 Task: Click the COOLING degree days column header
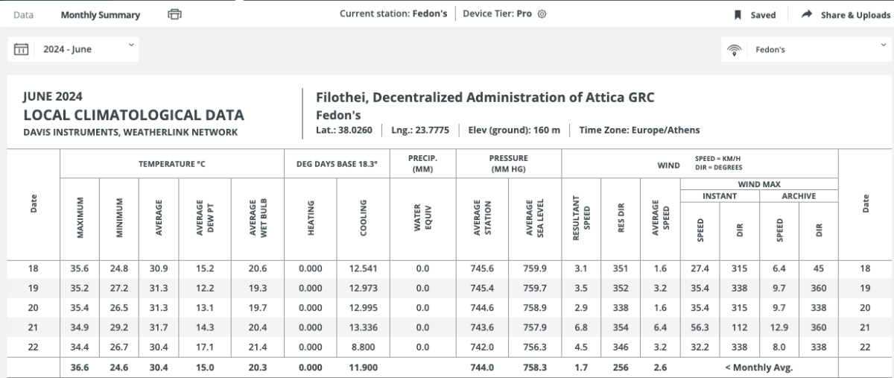click(364, 217)
